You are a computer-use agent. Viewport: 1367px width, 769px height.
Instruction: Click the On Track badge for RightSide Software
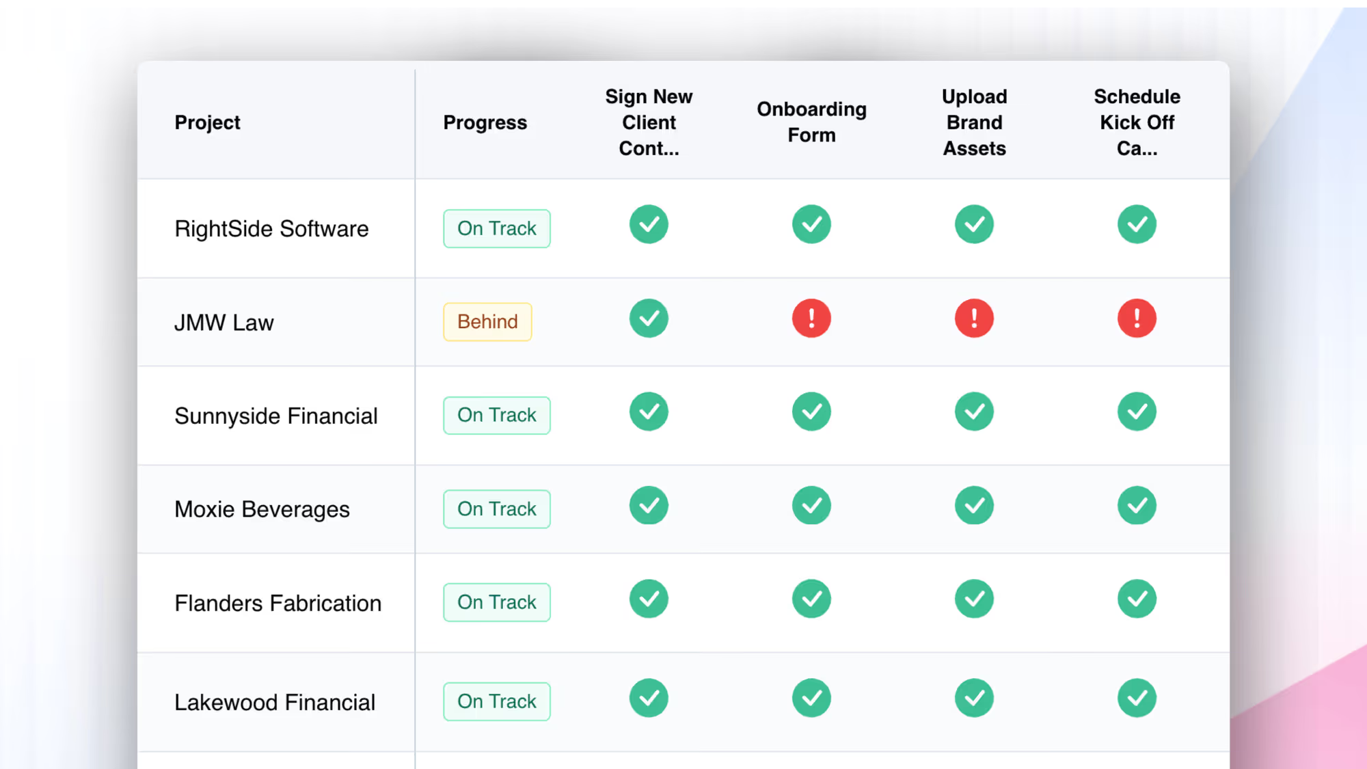(497, 228)
